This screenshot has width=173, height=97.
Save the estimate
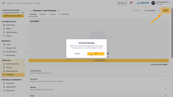click(166, 11)
